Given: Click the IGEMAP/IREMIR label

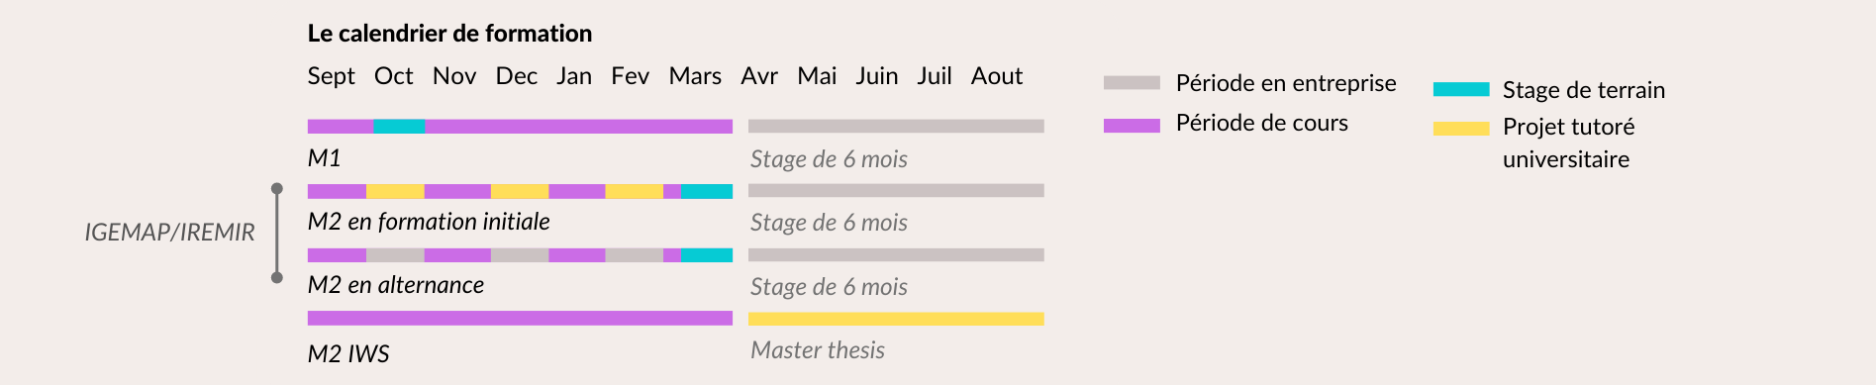Looking at the screenshot, I should point(169,233).
